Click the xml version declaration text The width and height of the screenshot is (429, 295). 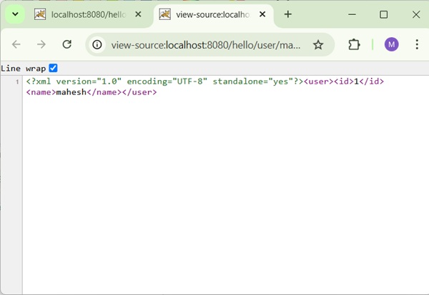[164, 81]
